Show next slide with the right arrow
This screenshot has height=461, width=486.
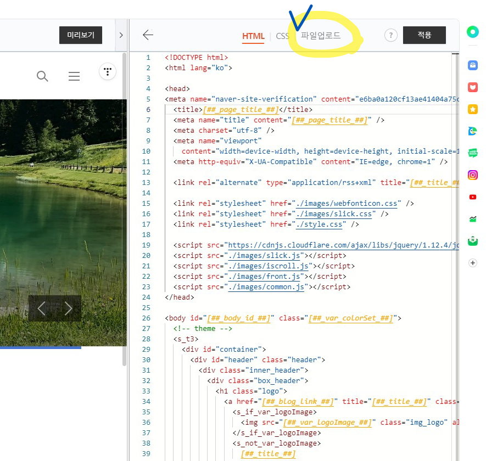click(x=69, y=308)
